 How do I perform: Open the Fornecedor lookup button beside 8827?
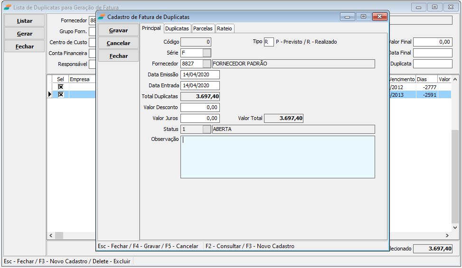pos(207,64)
